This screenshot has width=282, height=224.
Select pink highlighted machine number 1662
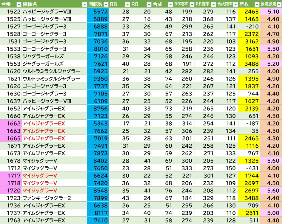pyautogui.click(x=11, y=123)
